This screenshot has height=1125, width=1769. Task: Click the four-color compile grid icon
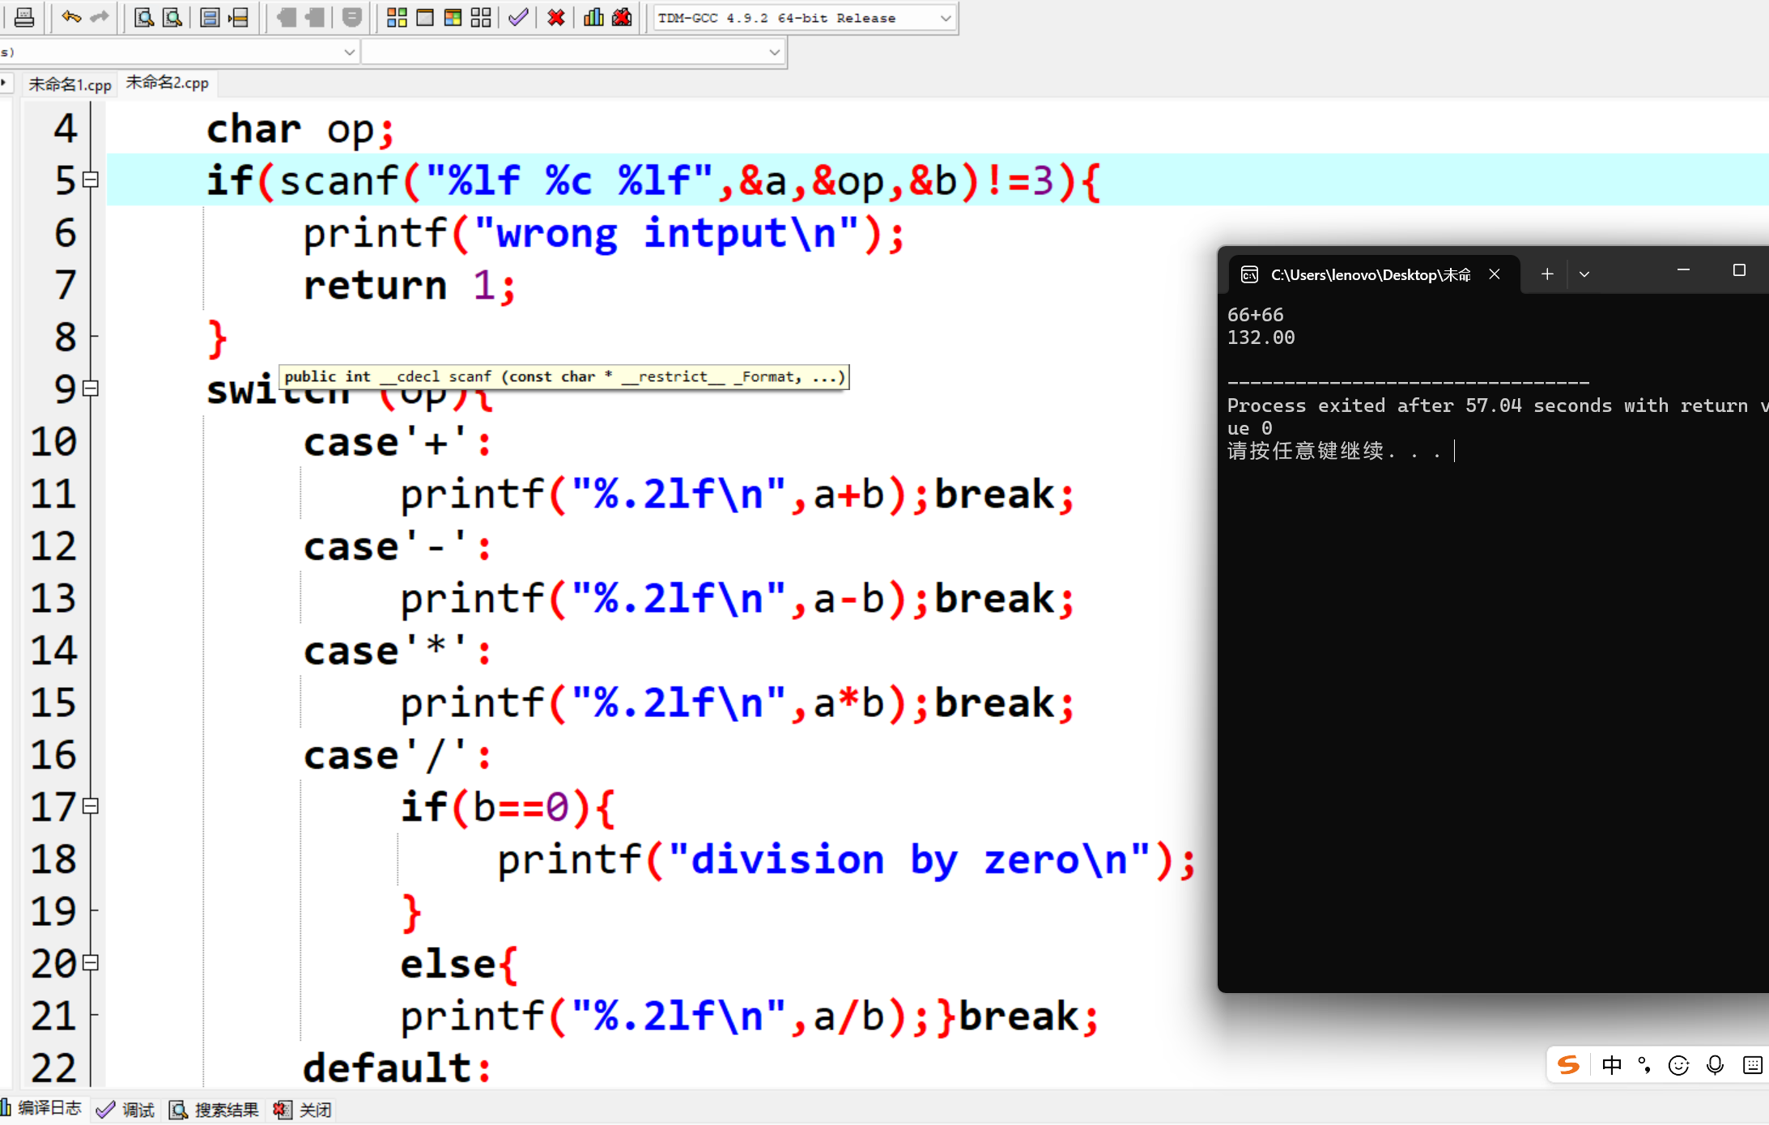tap(397, 17)
